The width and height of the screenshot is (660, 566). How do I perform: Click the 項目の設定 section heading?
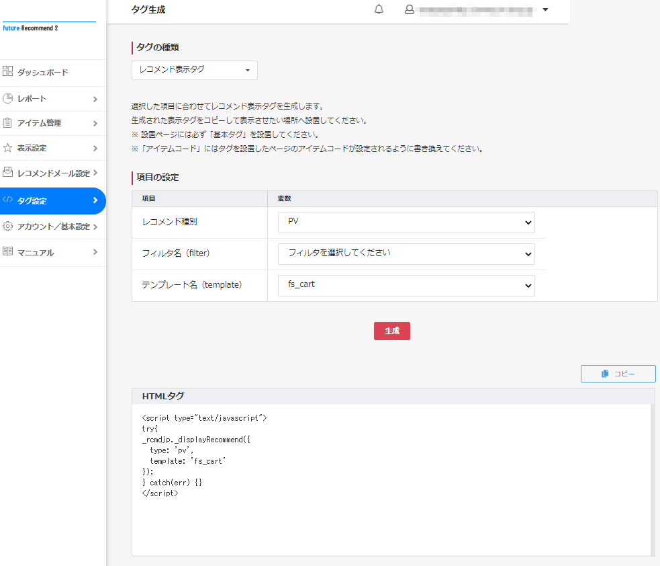point(157,177)
